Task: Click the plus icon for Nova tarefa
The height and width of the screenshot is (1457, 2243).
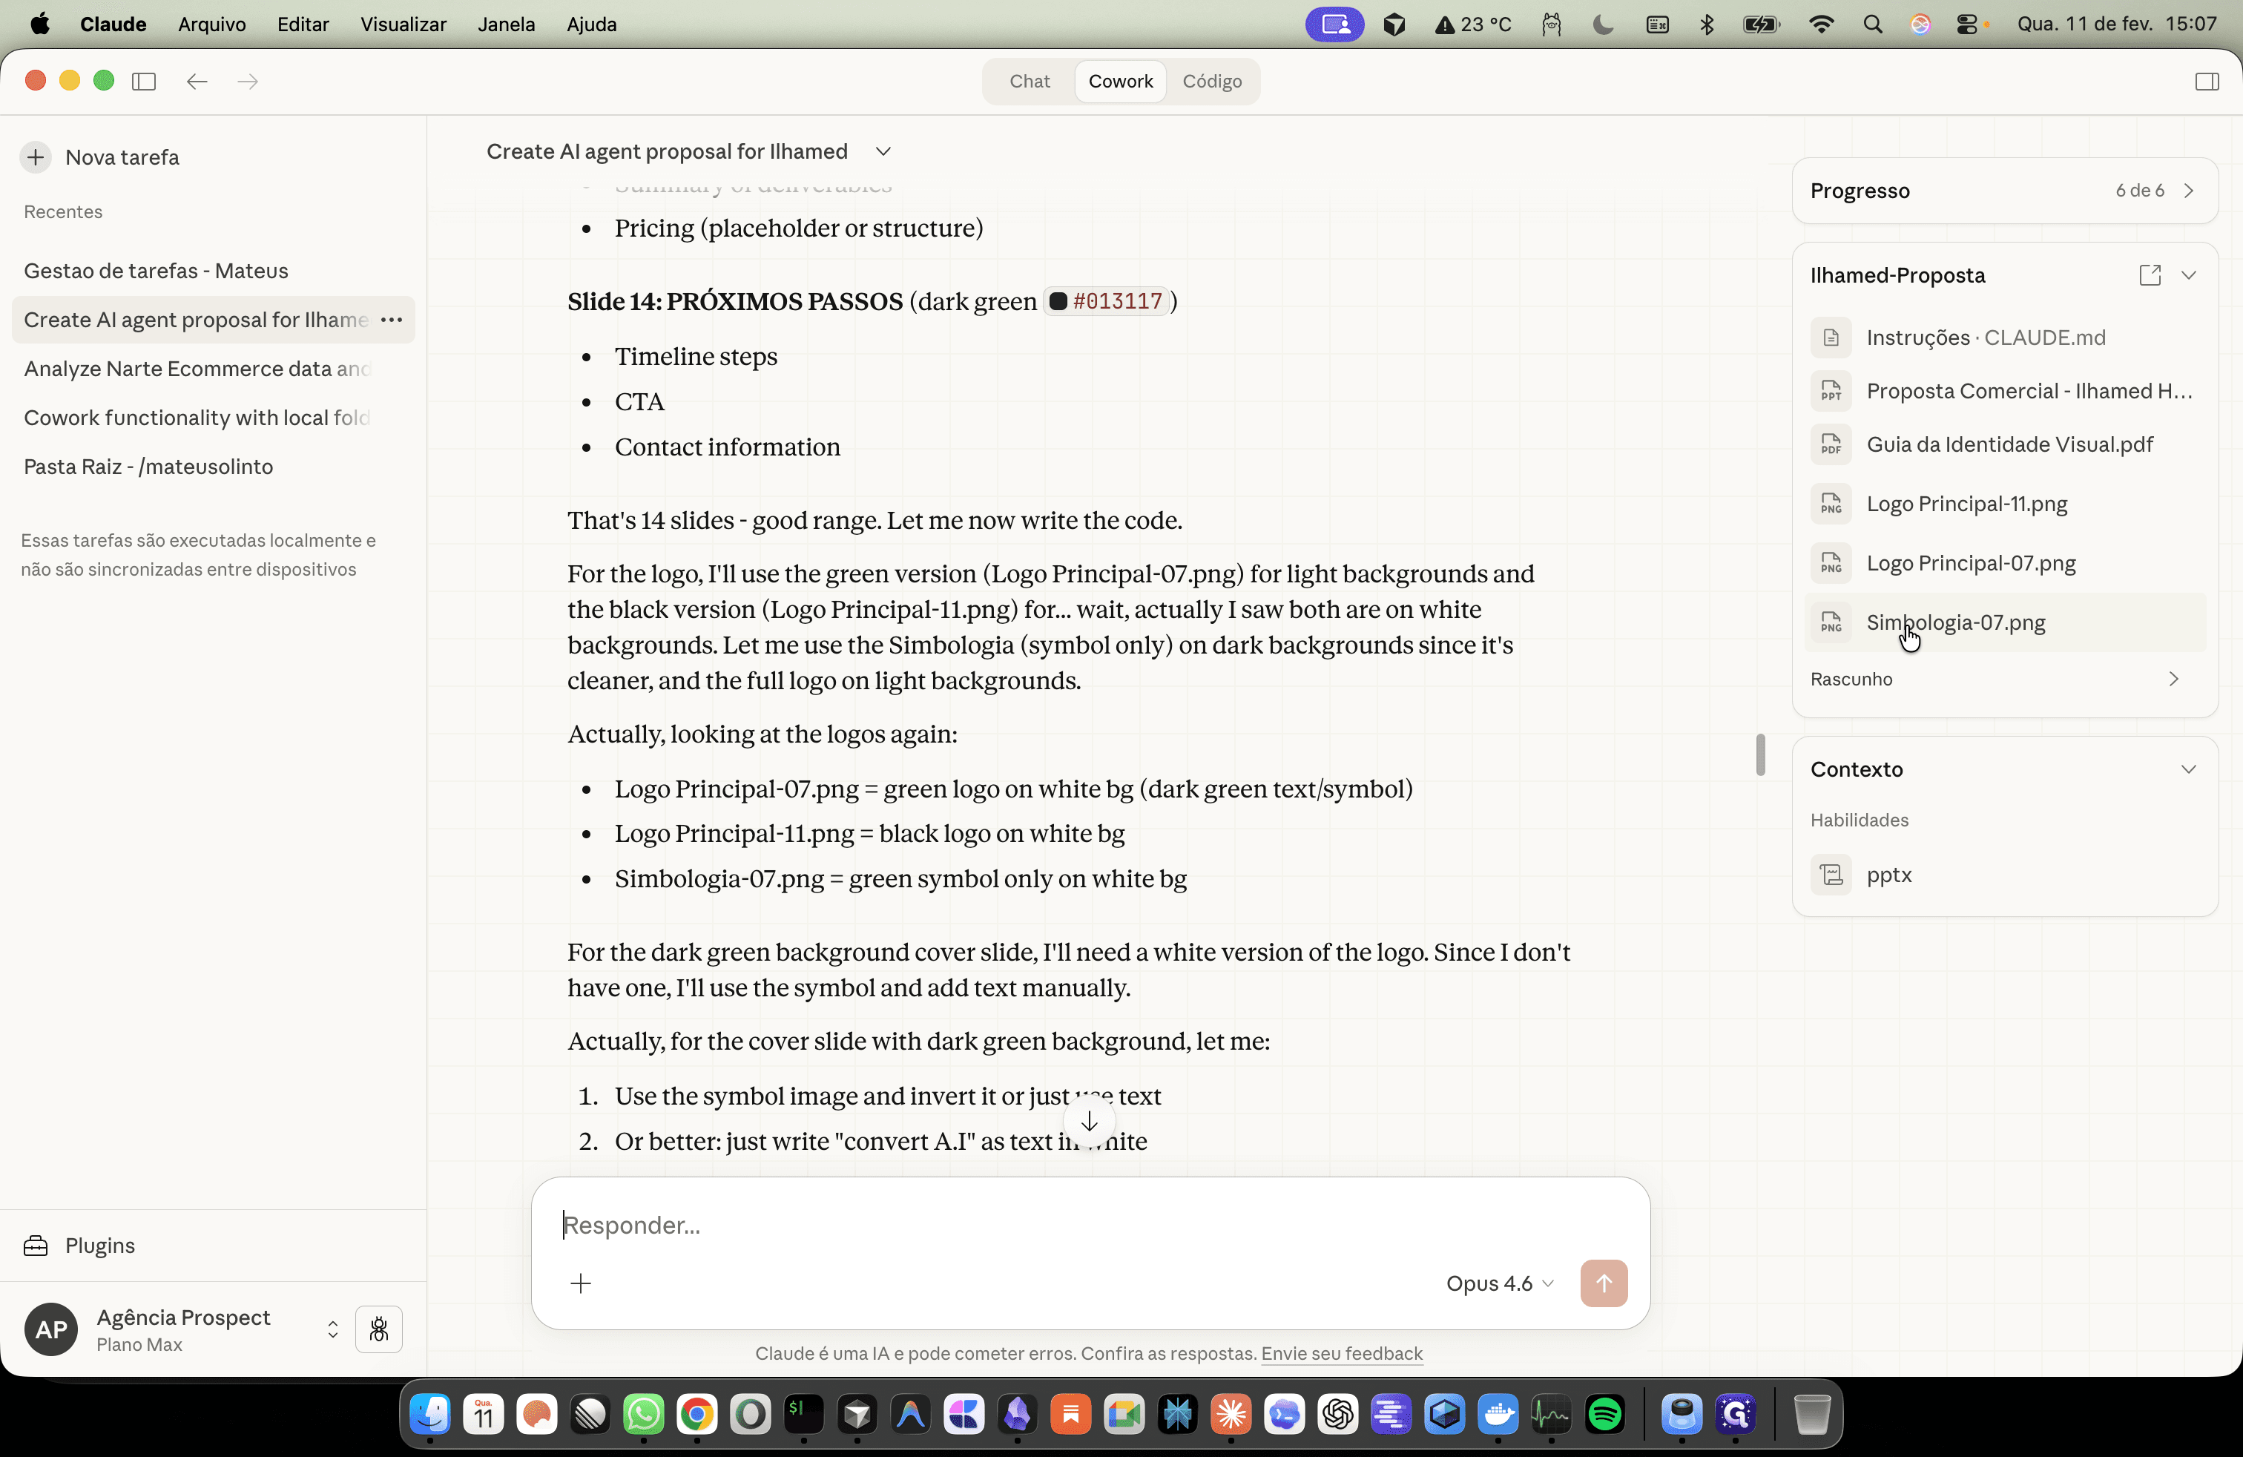Action: coord(36,157)
